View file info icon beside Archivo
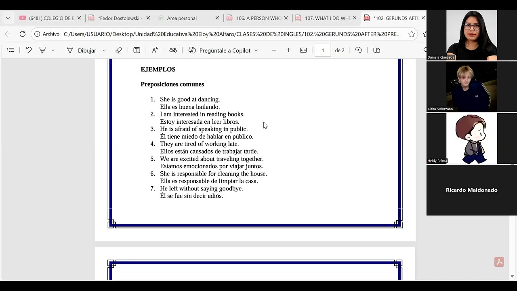Image resolution: width=517 pixels, height=291 pixels. tap(37, 34)
